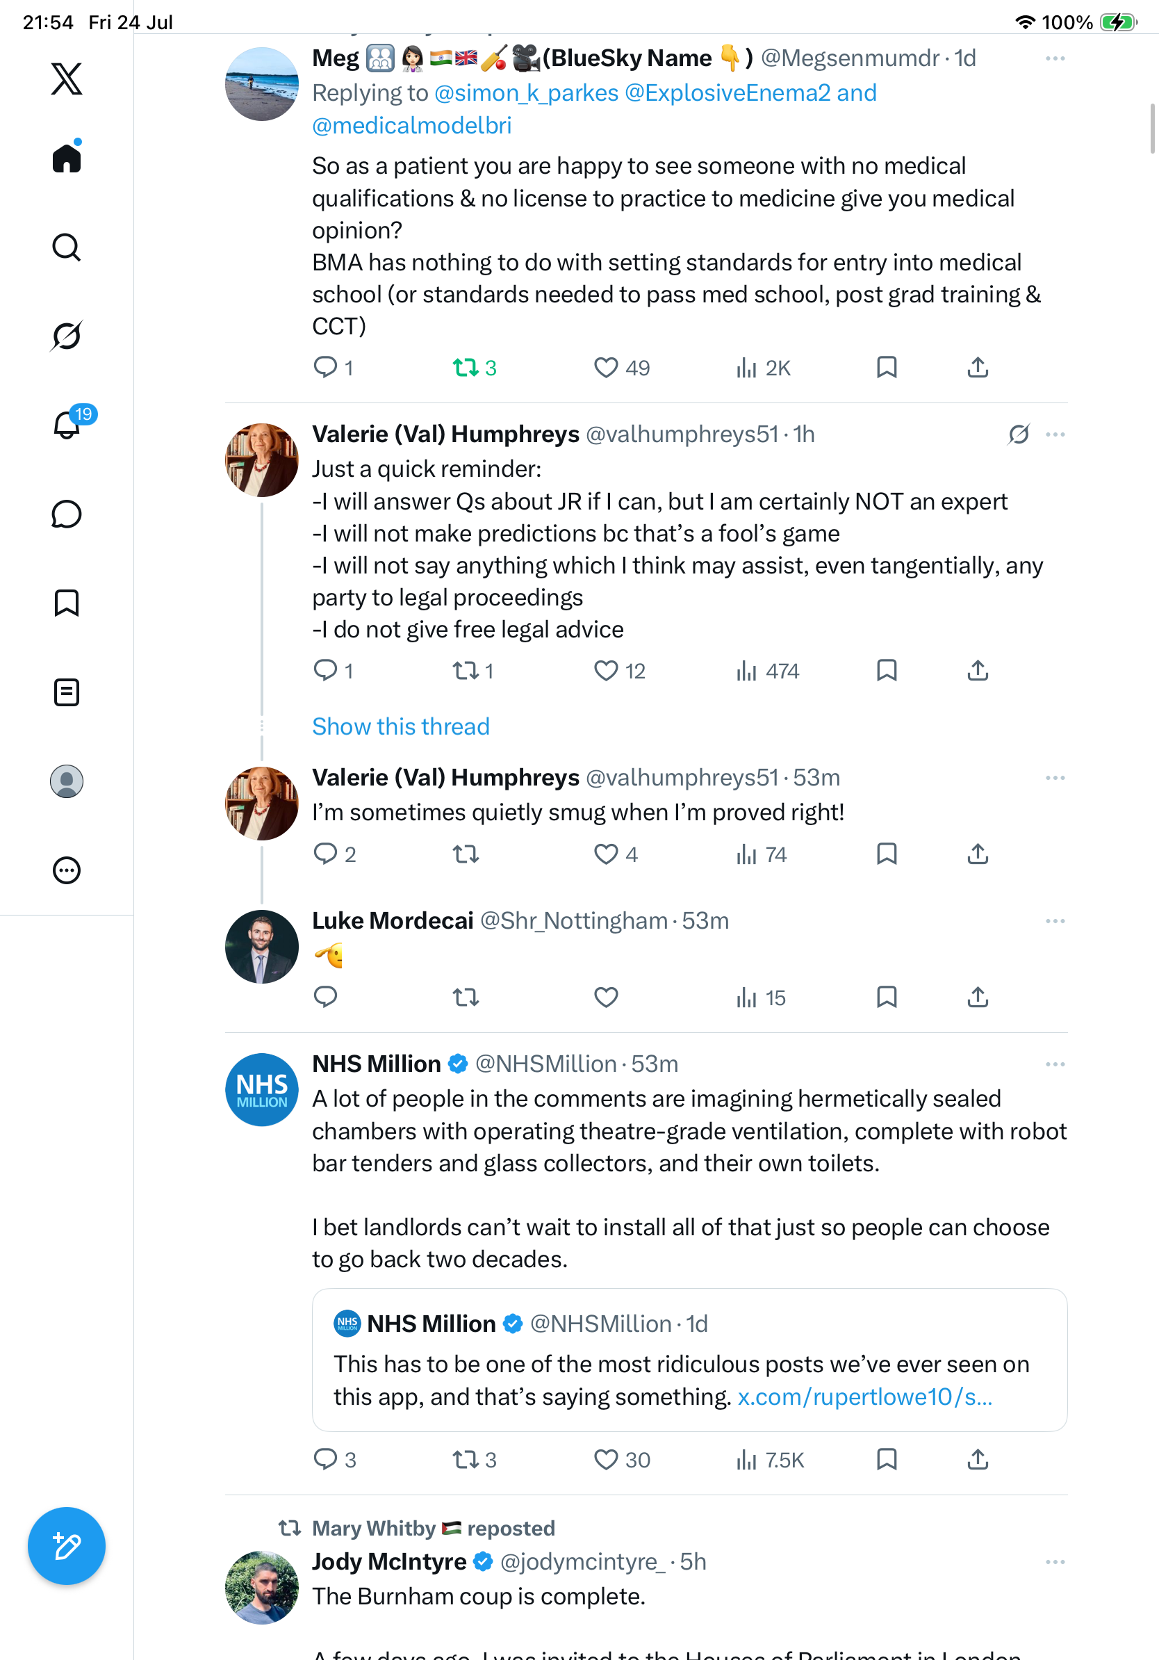Open Messages chat bubble in sidebar
1159x1660 pixels.
(x=67, y=514)
